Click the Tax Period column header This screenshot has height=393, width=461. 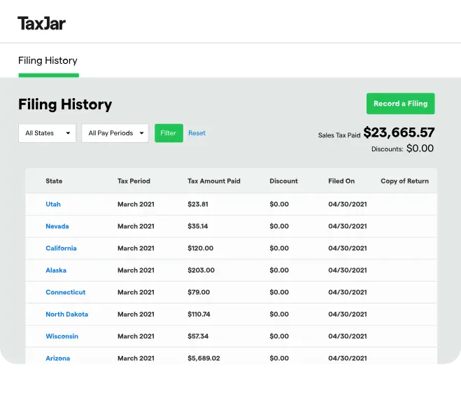point(134,181)
